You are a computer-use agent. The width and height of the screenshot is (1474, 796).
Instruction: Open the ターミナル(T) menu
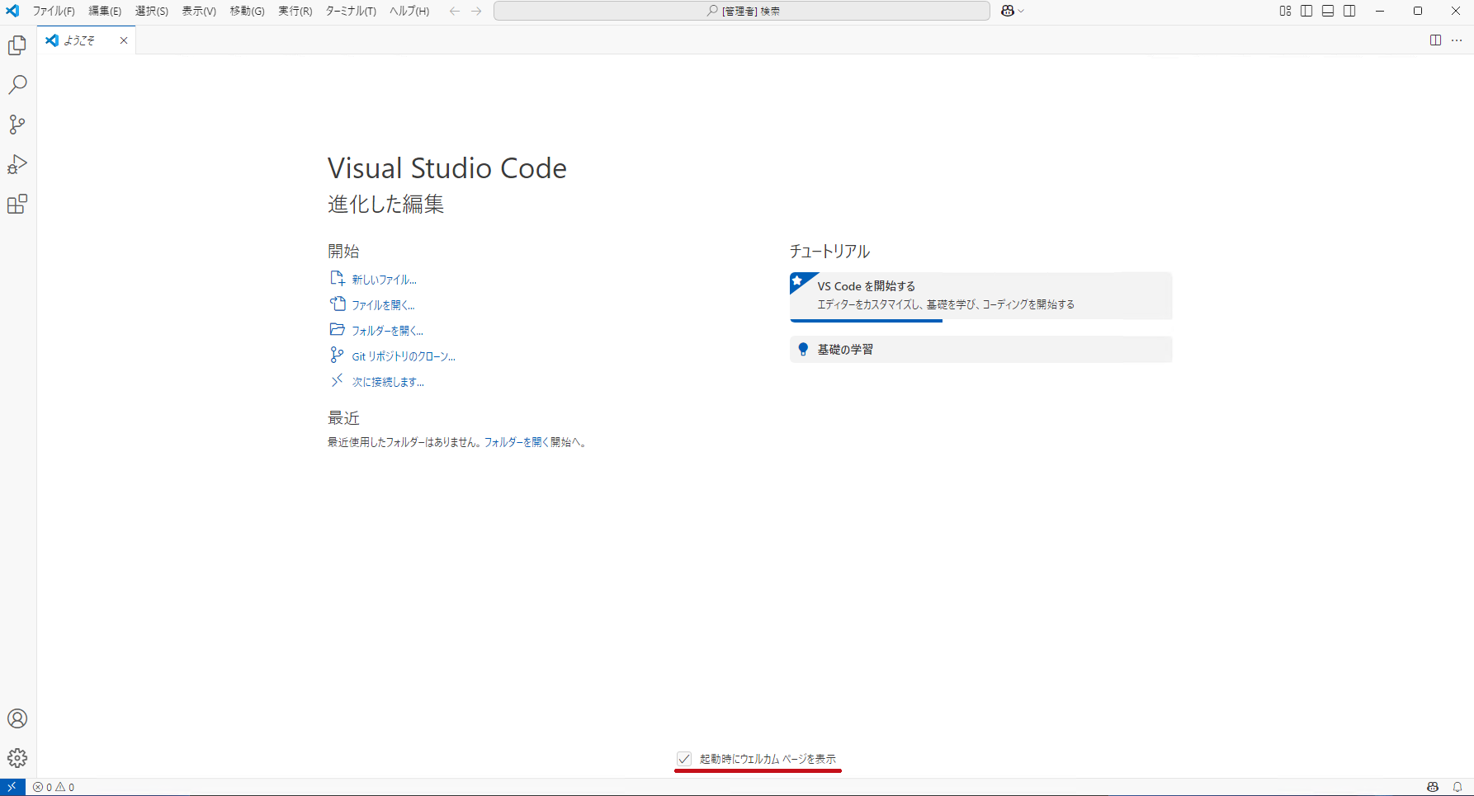[351, 11]
